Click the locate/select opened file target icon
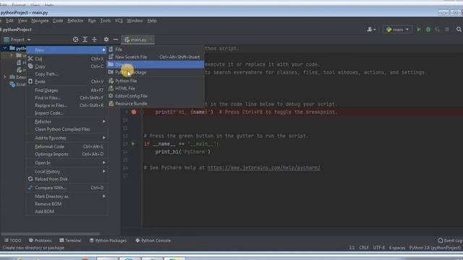Viewport: 463px width, 260px height. [x=75, y=40]
